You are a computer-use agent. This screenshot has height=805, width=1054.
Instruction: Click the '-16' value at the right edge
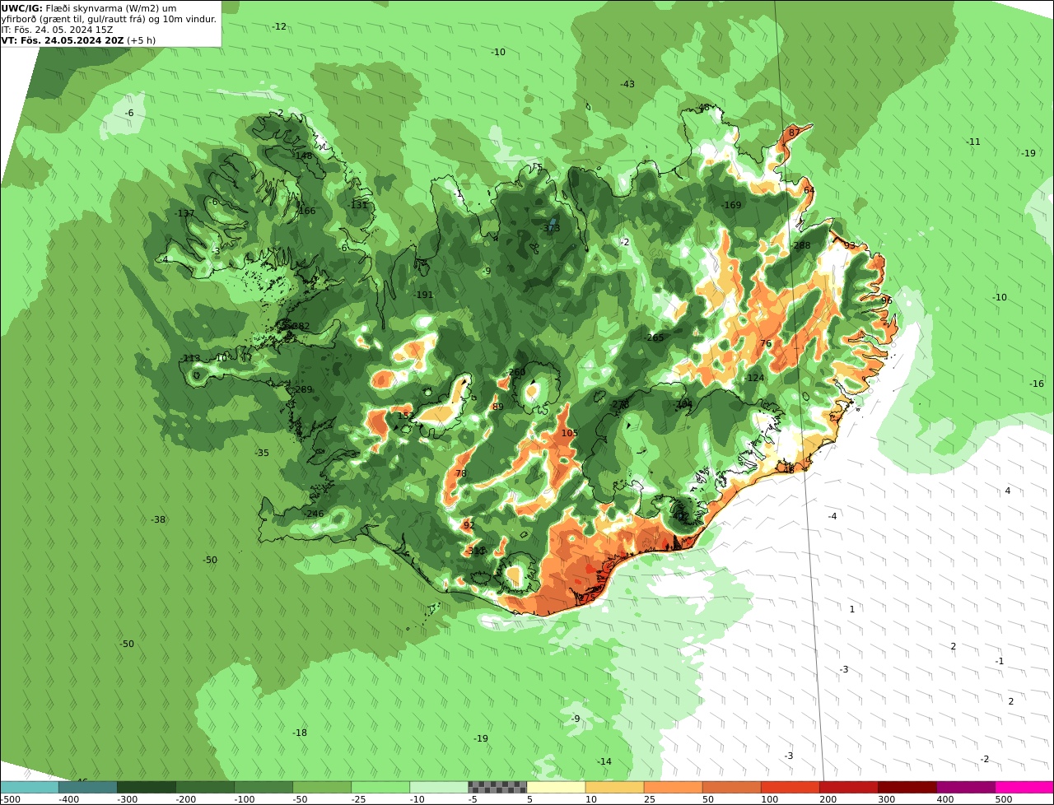click(x=1037, y=384)
